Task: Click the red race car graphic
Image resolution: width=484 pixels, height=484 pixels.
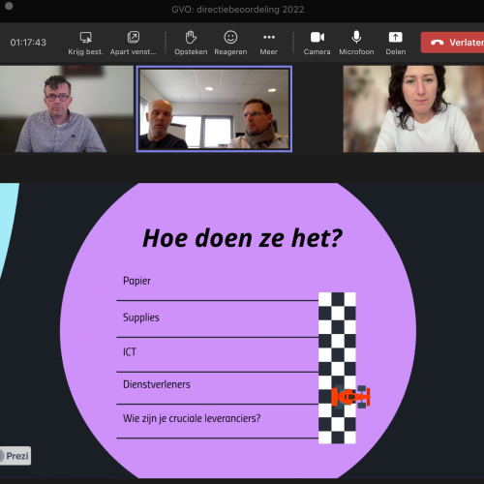Action: pos(350,397)
